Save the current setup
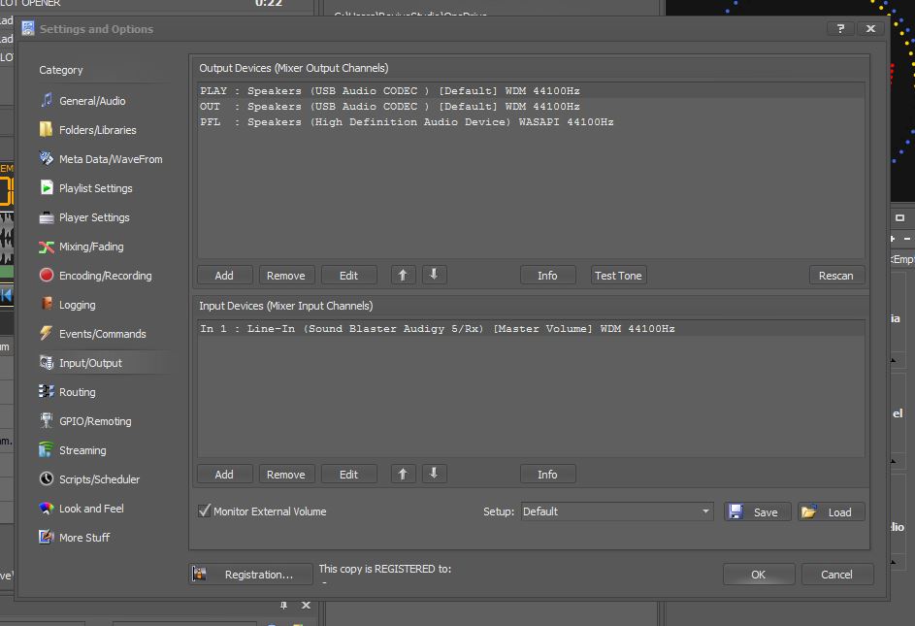Screen dimensions: 915x626 (x=758, y=512)
